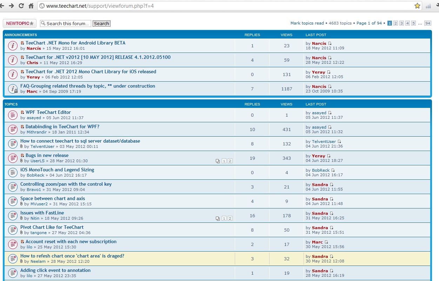The height and width of the screenshot is (281, 439).
Task: Open 'TeeChart .NET Mono for Android Library BETA' topic
Action: pos(75,43)
